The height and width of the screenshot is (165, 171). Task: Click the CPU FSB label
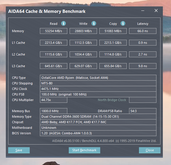(x=18, y=94)
